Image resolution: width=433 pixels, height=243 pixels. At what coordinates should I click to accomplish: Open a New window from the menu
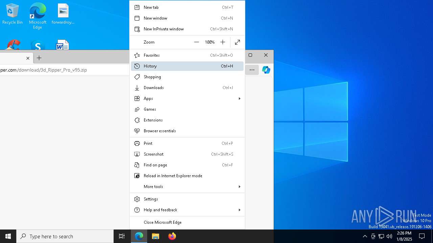click(187, 18)
